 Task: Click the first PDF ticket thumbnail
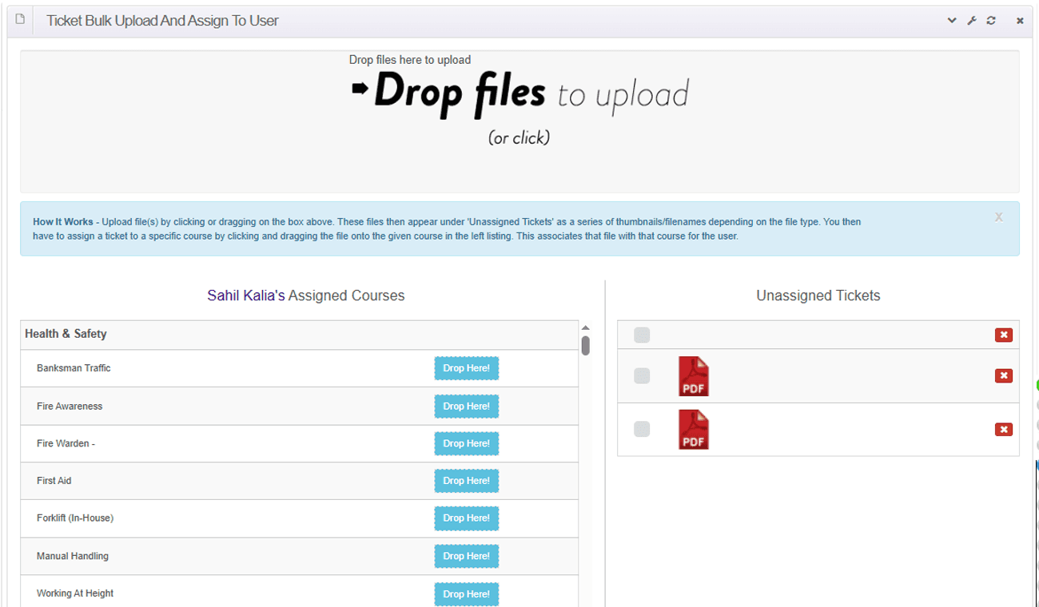tap(693, 376)
